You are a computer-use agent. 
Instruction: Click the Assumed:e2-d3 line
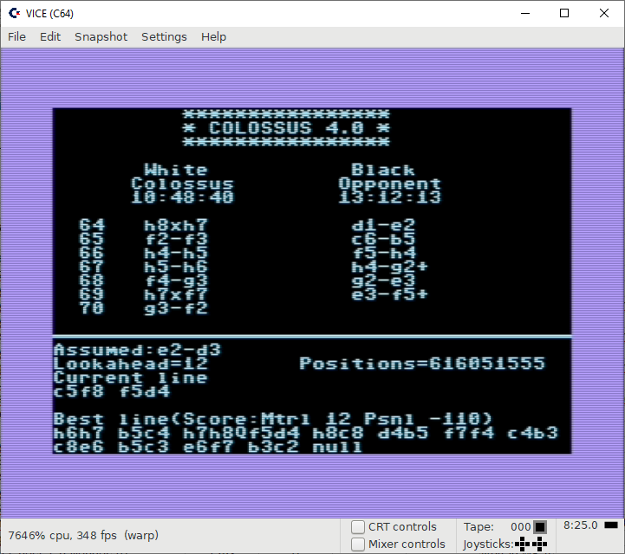pos(137,350)
